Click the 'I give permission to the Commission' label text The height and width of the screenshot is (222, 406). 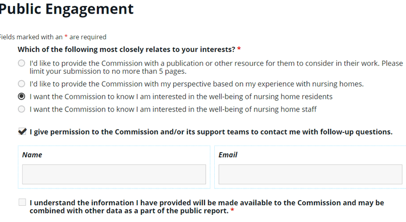(x=211, y=132)
